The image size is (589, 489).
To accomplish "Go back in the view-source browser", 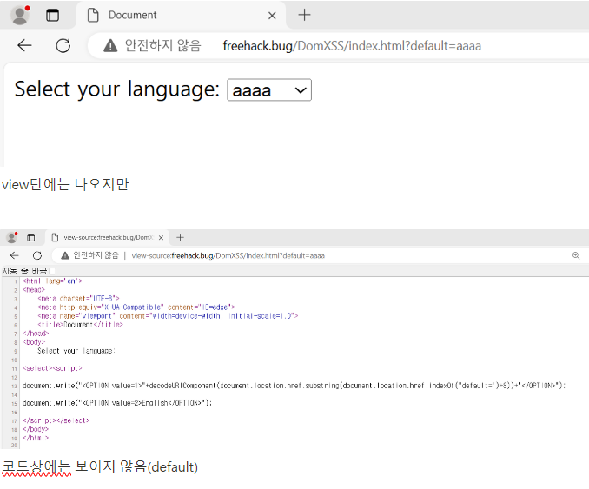I will 14,255.
